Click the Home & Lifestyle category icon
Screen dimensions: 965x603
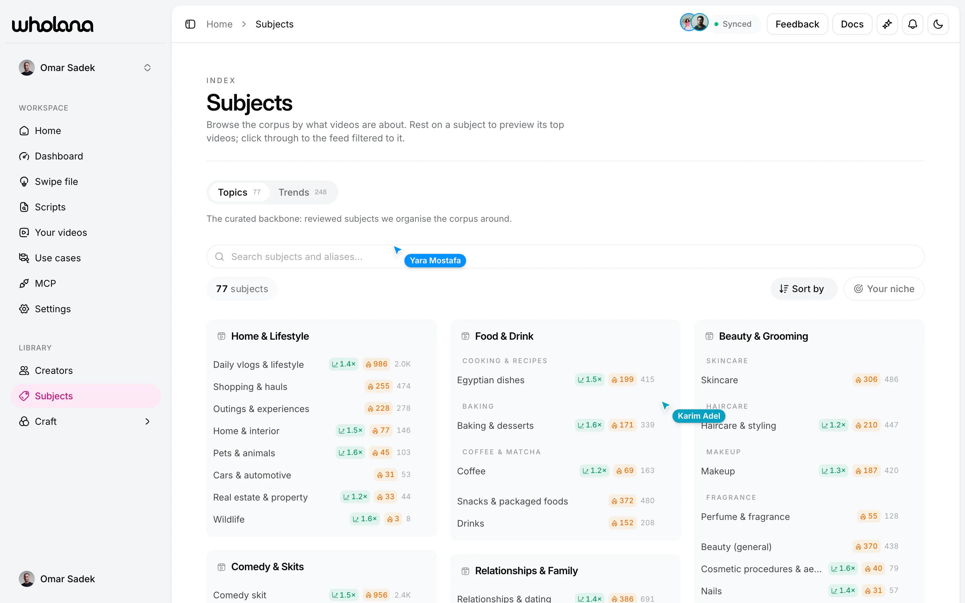tap(221, 336)
